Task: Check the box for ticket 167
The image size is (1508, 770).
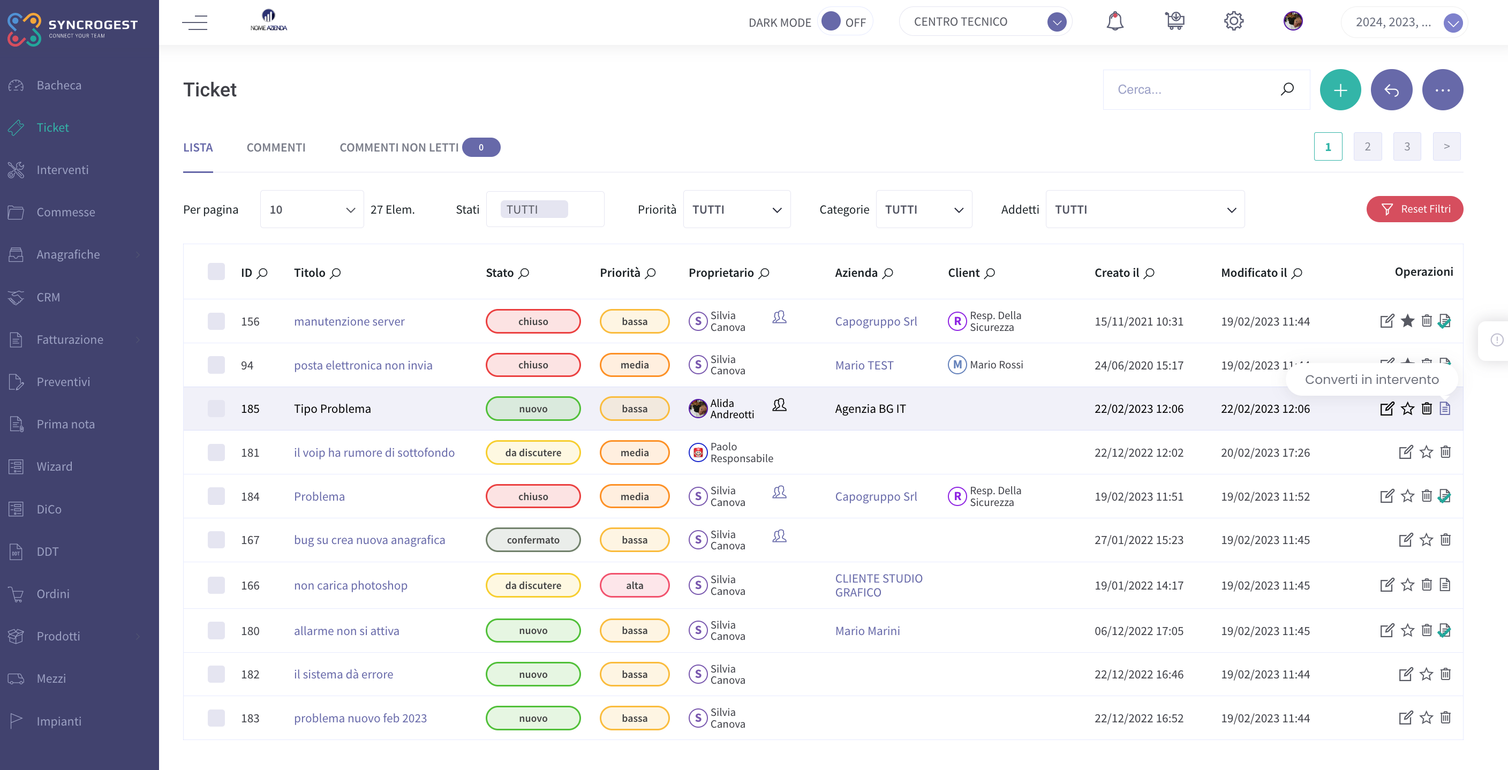Action: point(216,539)
